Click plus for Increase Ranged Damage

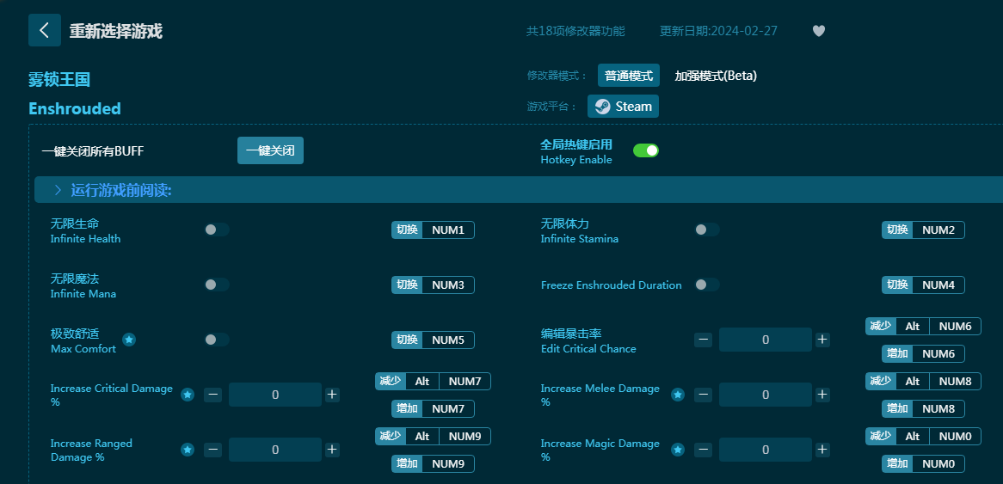tap(332, 450)
